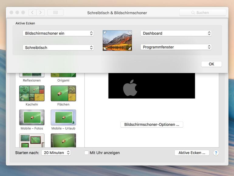
Task: Click the Aktive Ecken button
Action: pos(192,153)
